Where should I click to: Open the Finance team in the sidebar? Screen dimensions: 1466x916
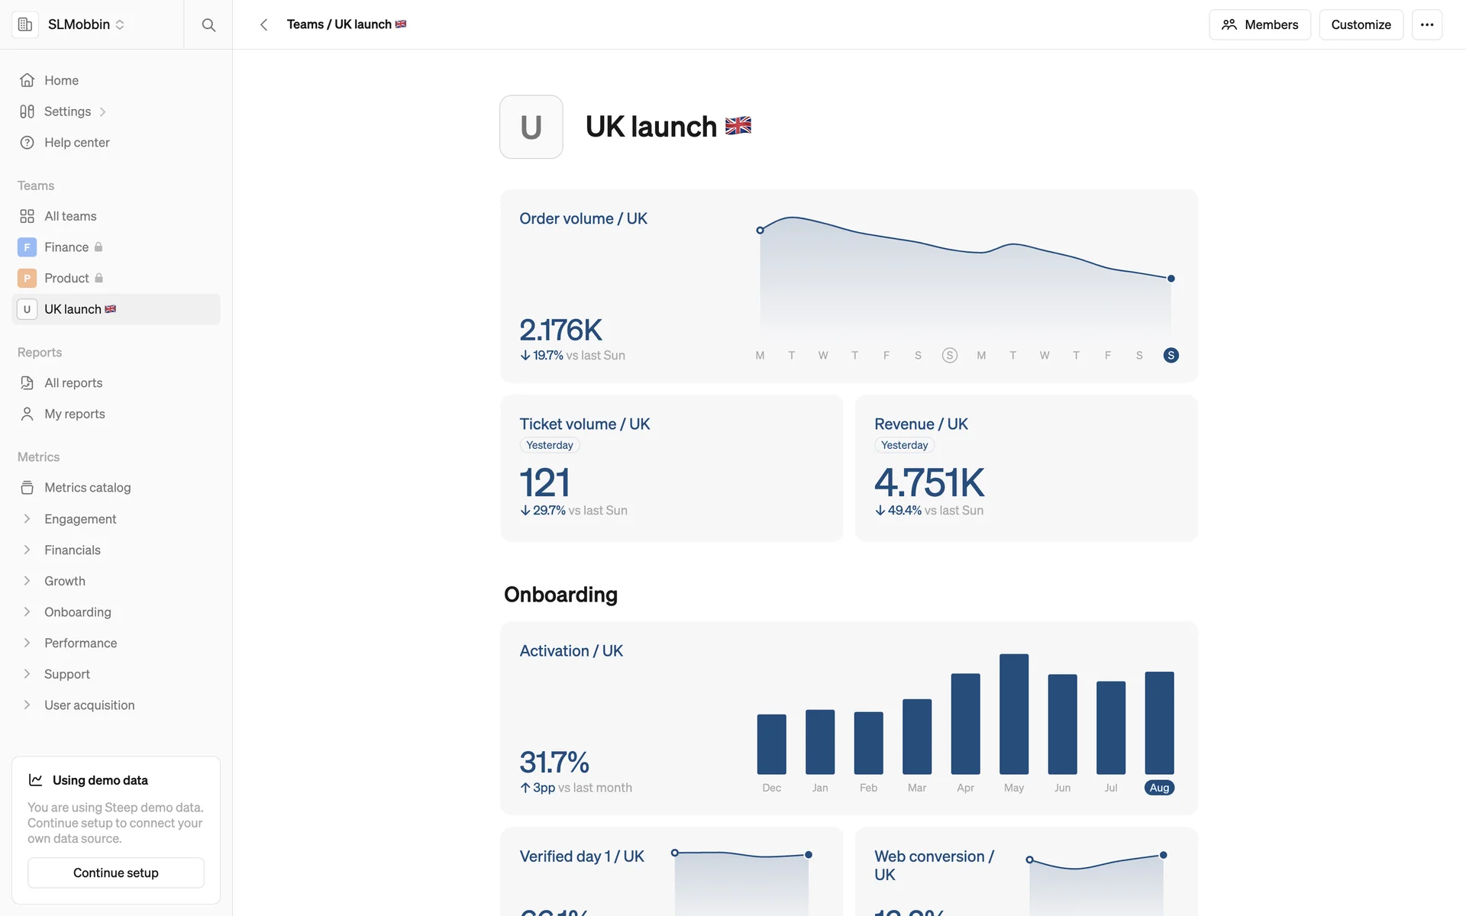66,247
